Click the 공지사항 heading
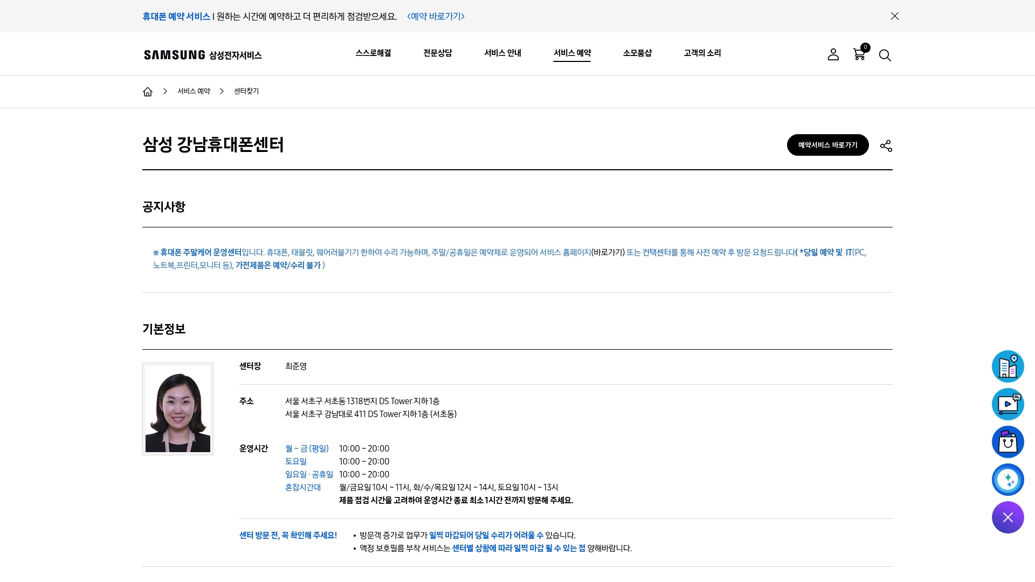Viewport: 1035px width, 582px height. click(164, 207)
